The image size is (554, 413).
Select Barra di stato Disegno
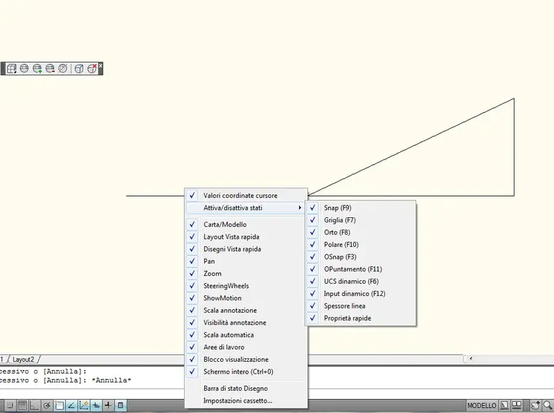click(247, 388)
